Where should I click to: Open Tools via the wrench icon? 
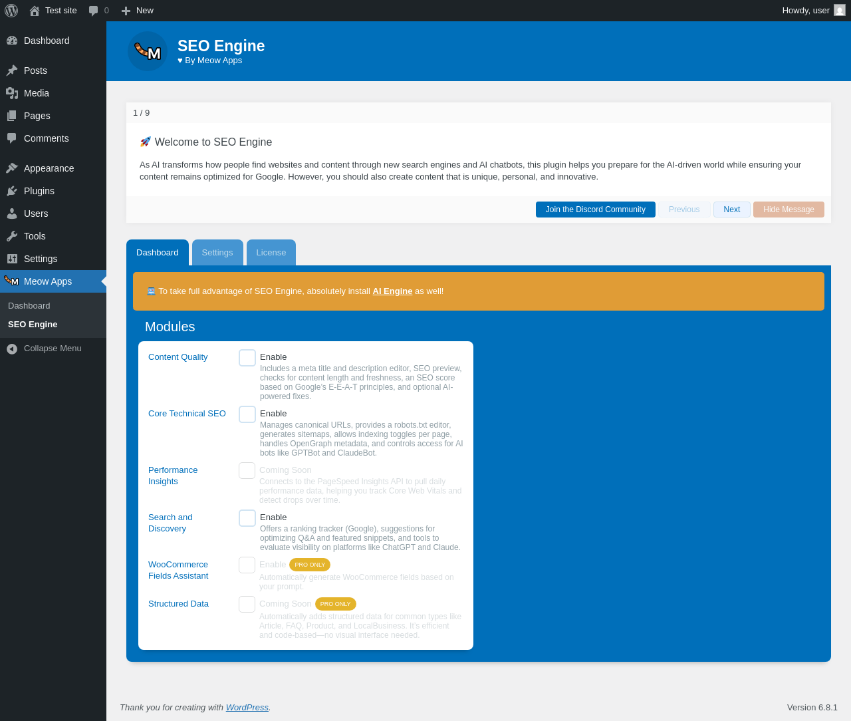pyautogui.click(x=12, y=236)
